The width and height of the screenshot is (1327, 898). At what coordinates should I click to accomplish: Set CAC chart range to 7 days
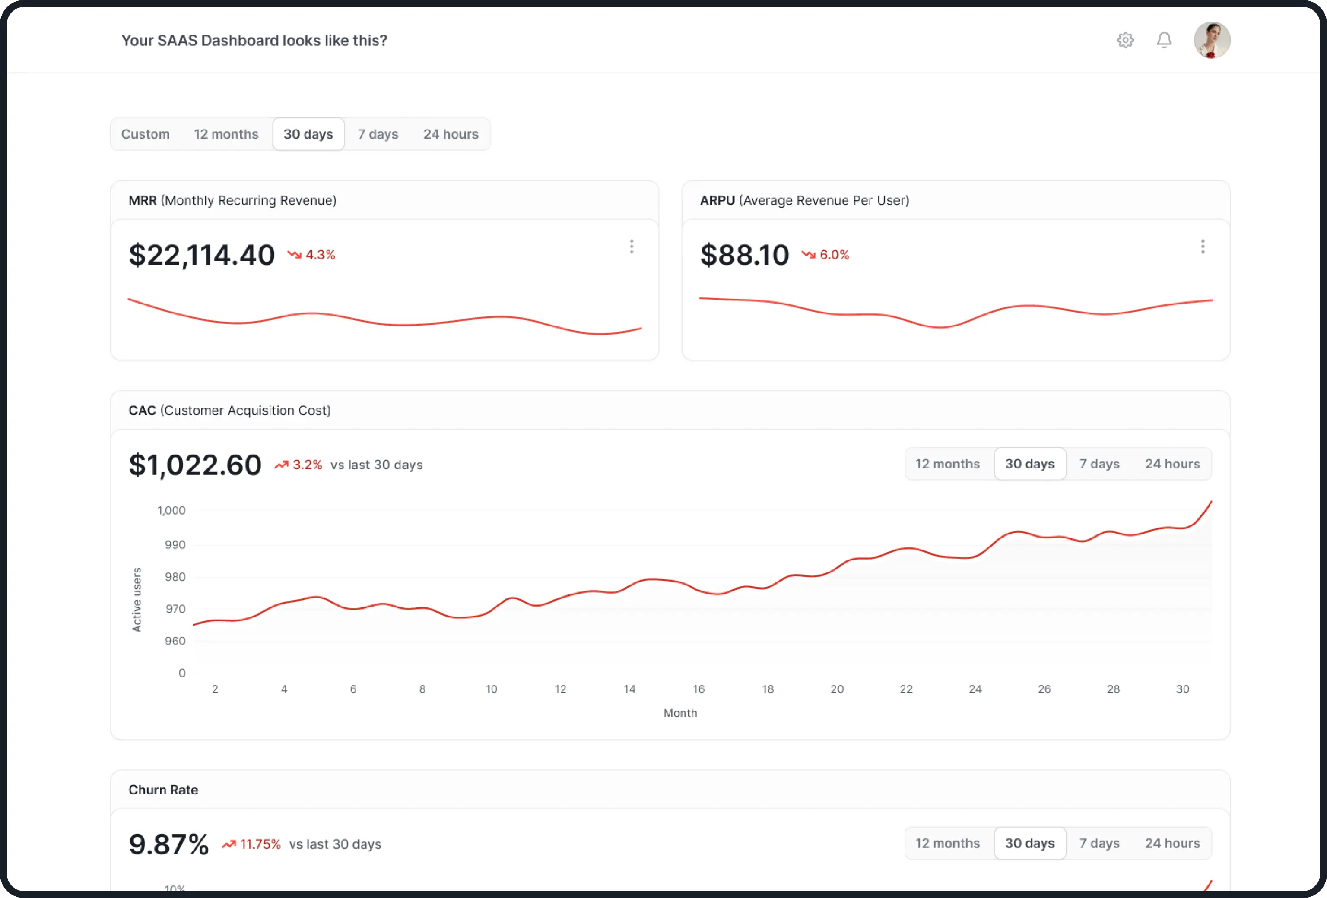pos(1100,464)
